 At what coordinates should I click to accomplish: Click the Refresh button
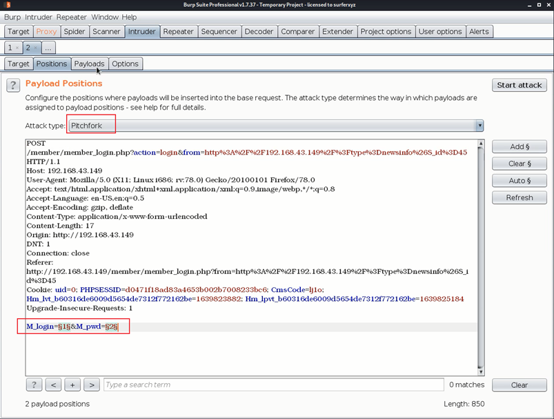pyautogui.click(x=520, y=197)
